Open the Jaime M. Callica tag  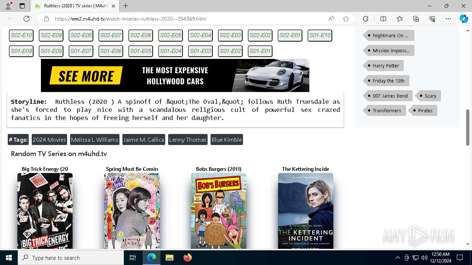point(143,139)
